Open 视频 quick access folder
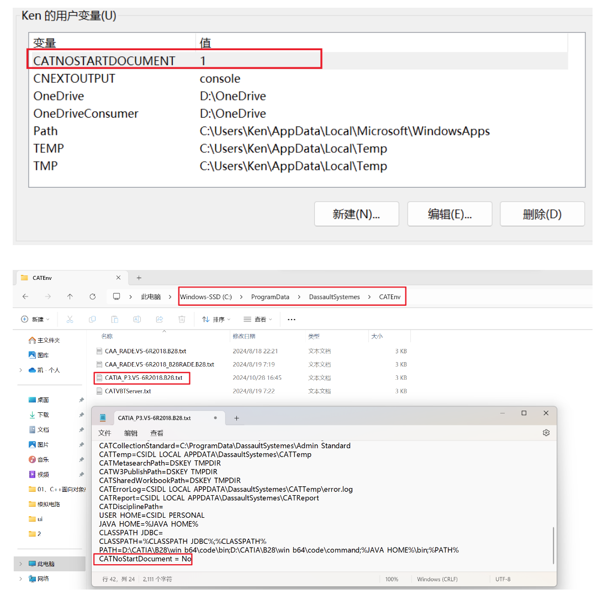The width and height of the screenshot is (608, 605). click(39, 474)
